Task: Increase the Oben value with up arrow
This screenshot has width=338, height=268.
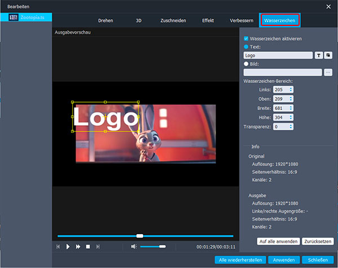Action: click(x=291, y=98)
